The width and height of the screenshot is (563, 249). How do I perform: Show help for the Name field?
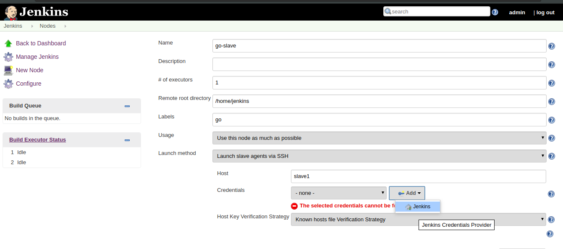click(552, 46)
